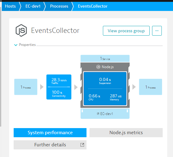Click View process group button
The height and width of the screenshot is (157, 173).
coord(126,31)
